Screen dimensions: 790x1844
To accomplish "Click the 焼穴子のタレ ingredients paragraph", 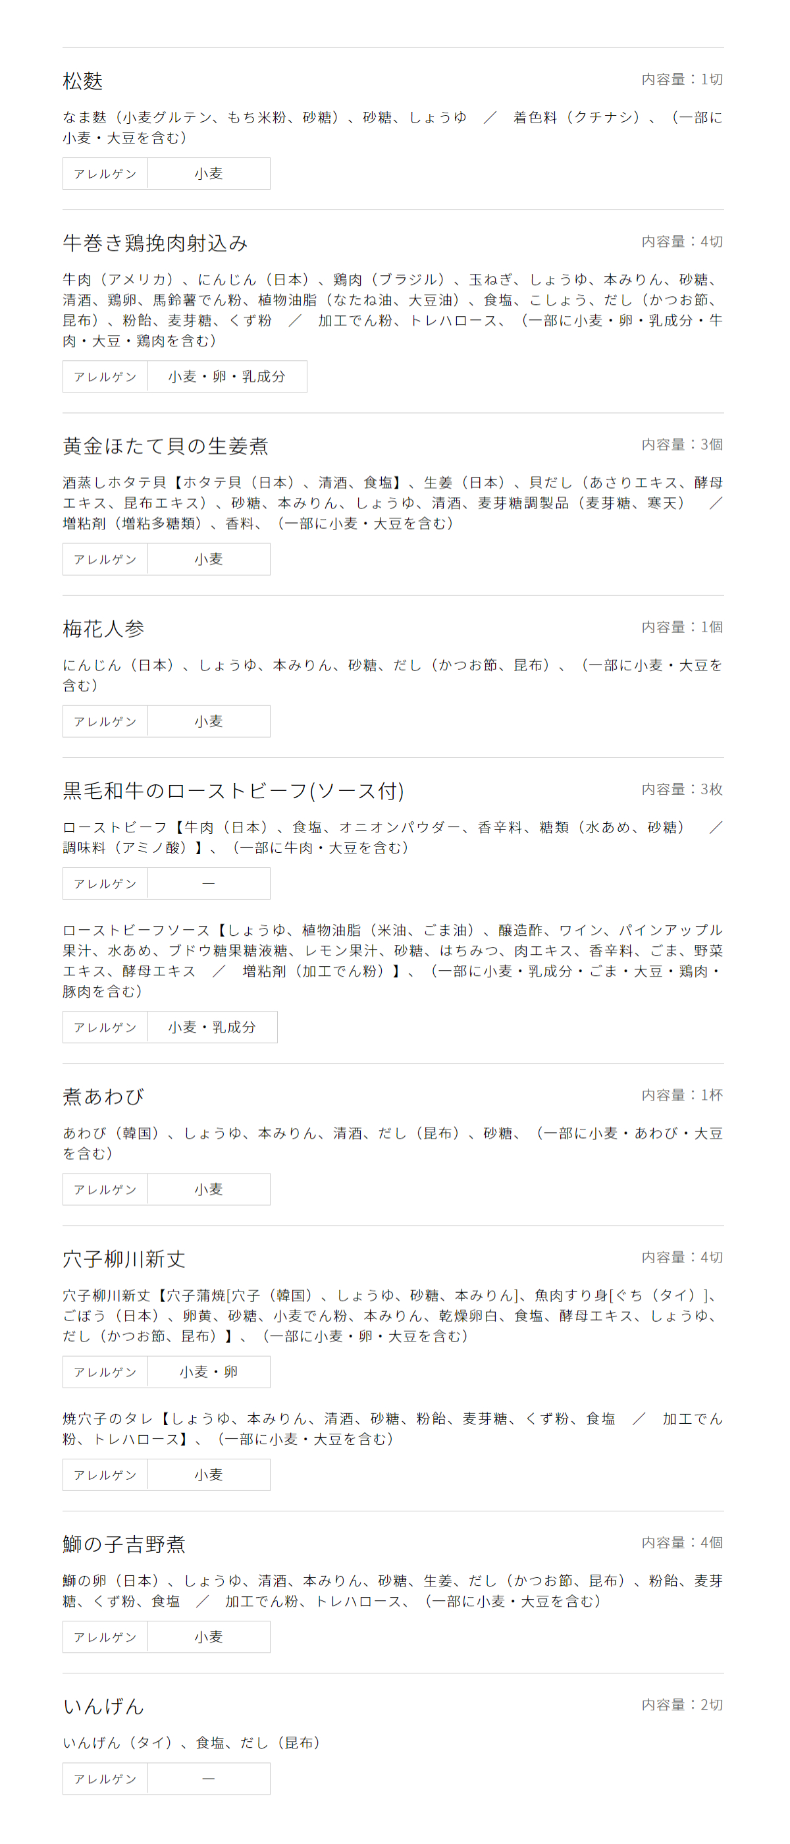I will coord(393,1429).
